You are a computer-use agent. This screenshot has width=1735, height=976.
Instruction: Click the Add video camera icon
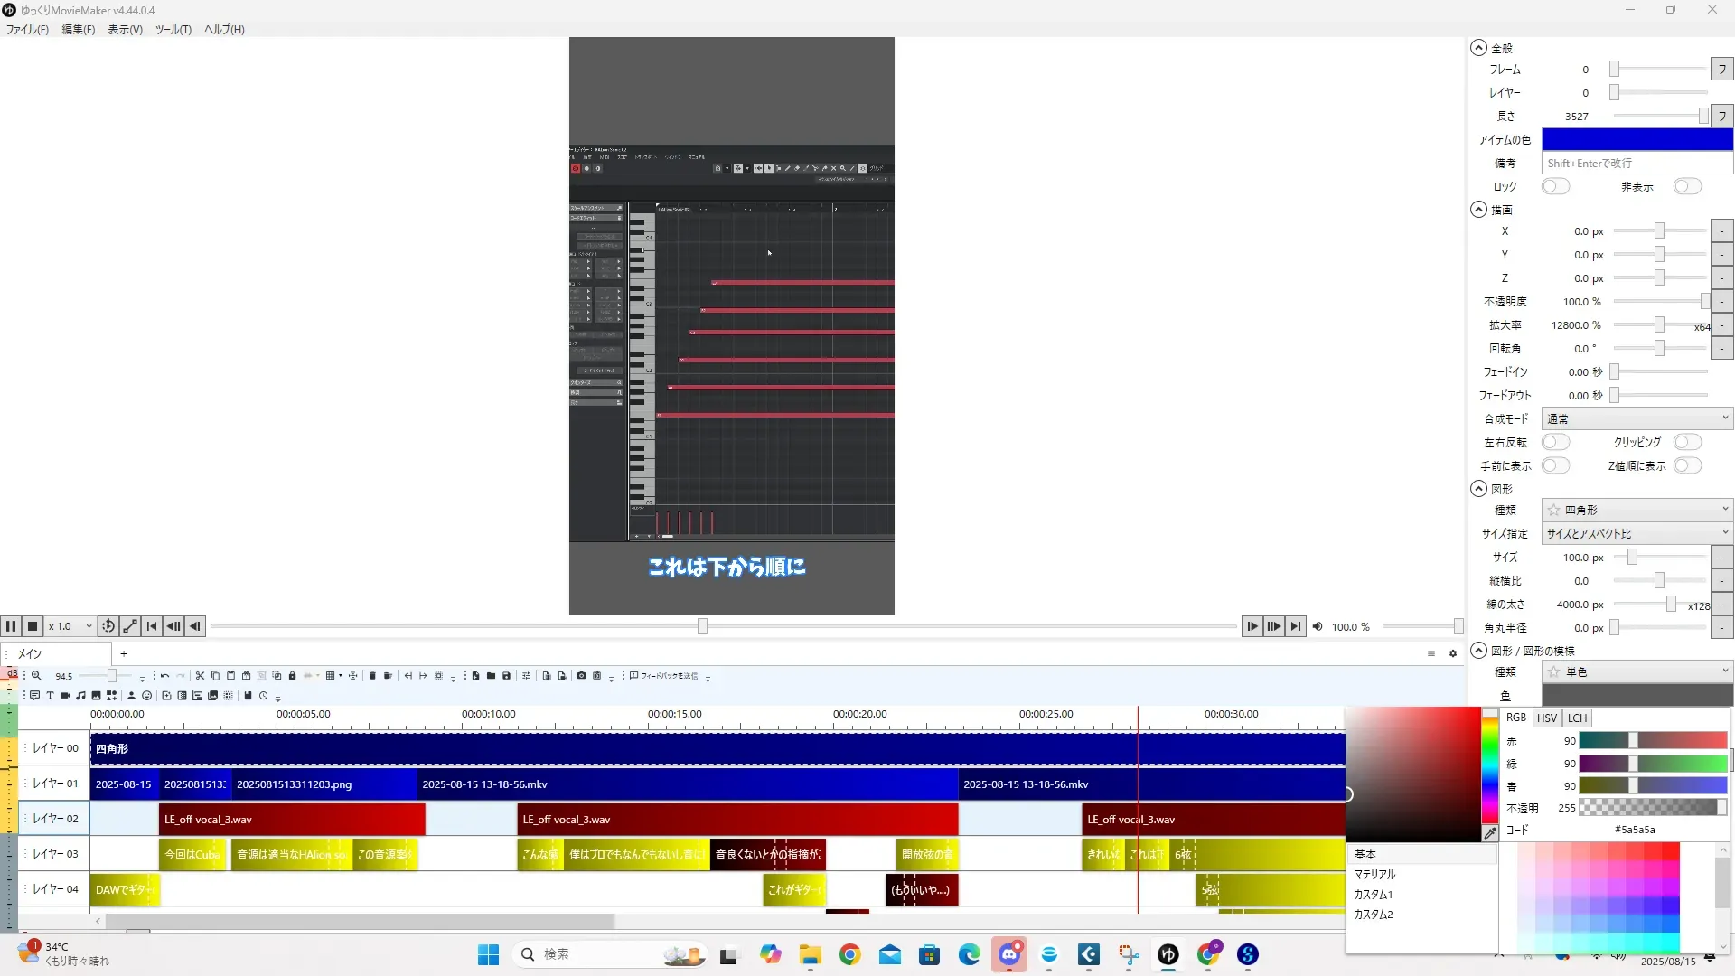tap(65, 696)
